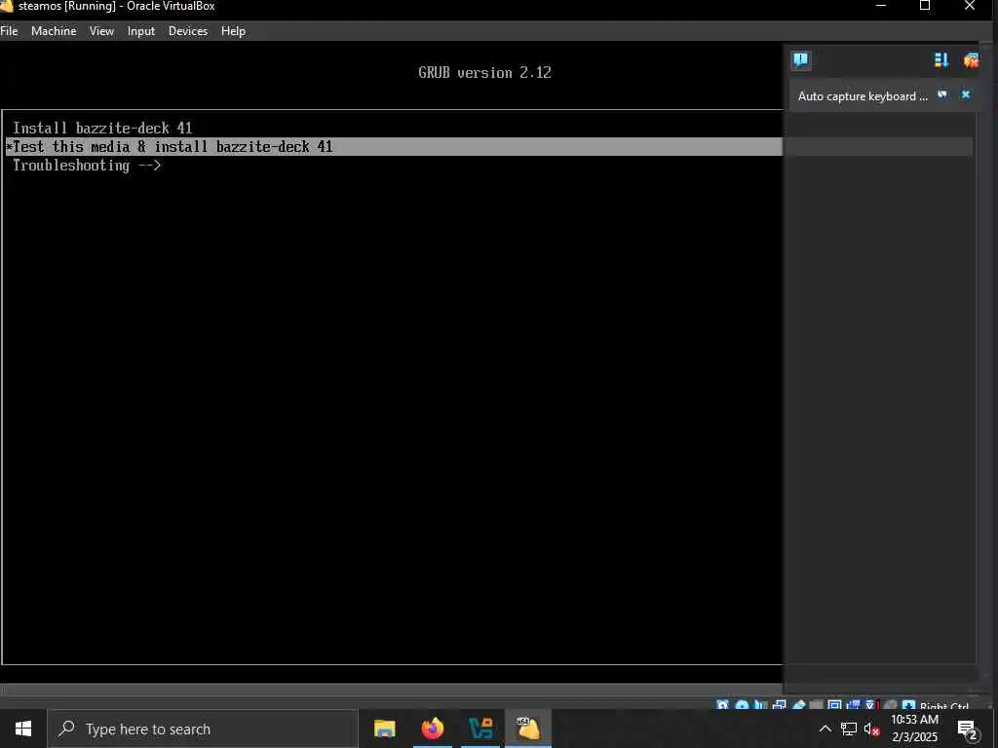Open the File menu
Viewport: 998px width, 748px height.
coord(9,30)
